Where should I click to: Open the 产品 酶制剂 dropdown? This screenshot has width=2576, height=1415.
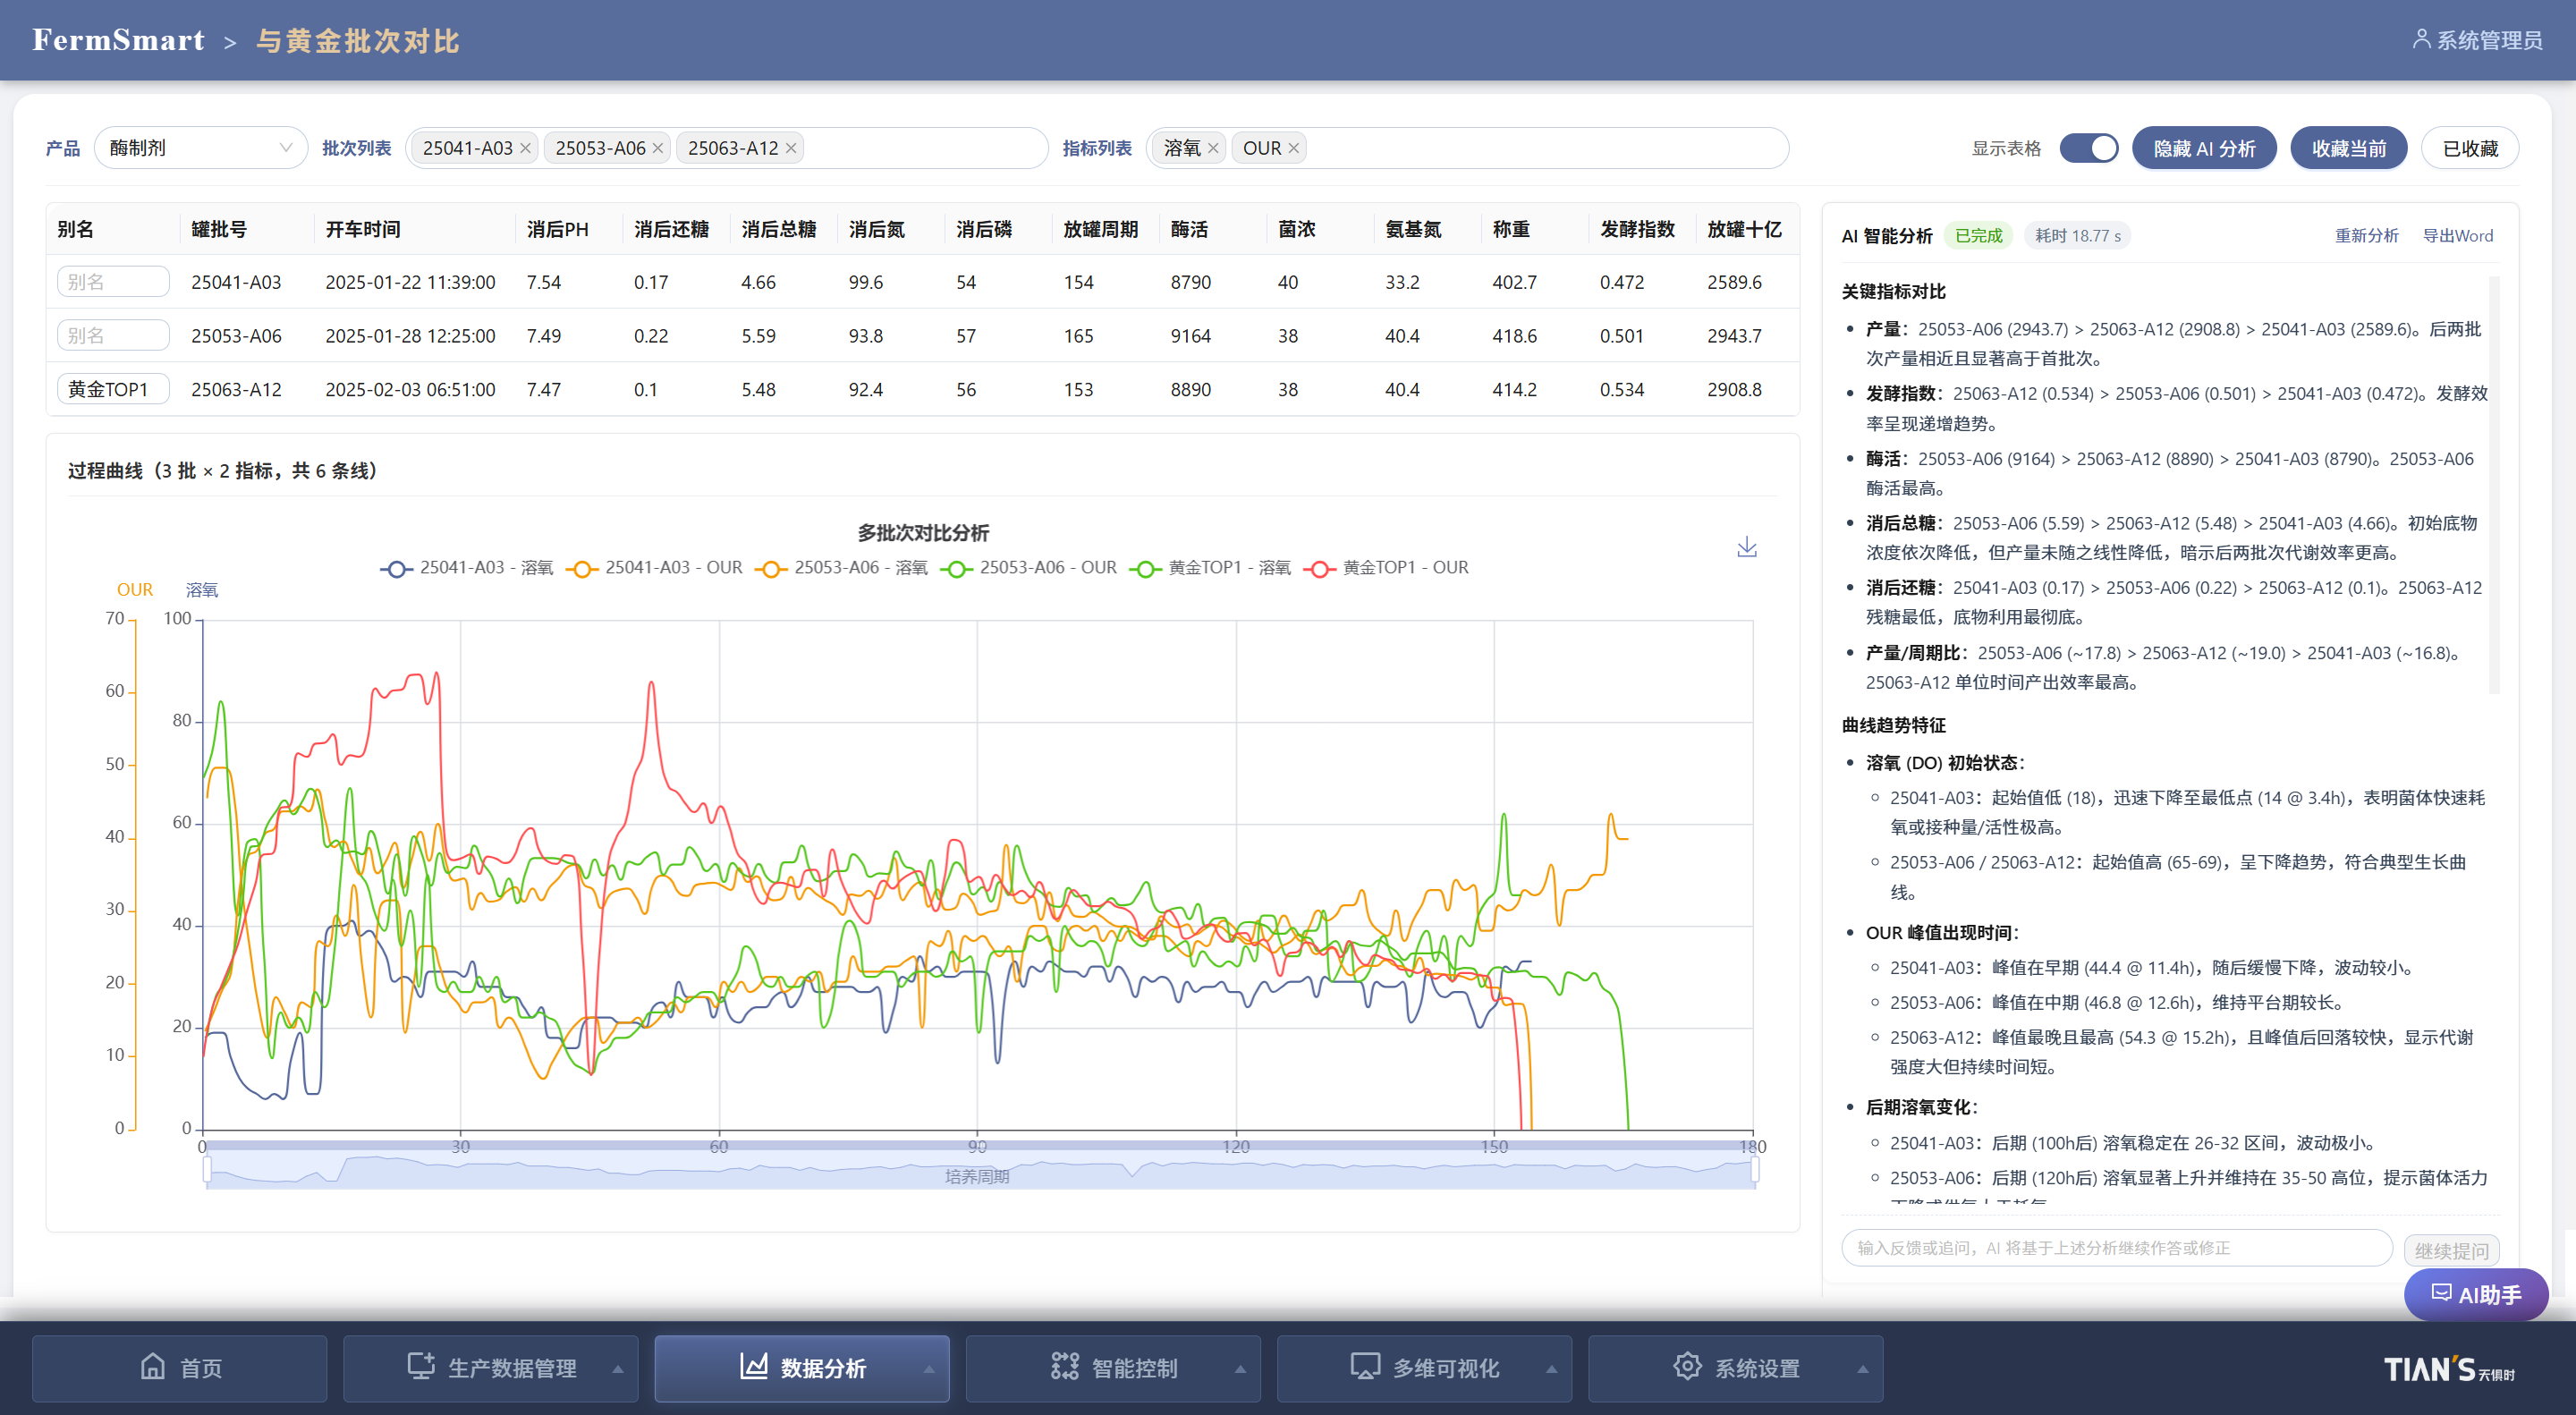tap(200, 148)
